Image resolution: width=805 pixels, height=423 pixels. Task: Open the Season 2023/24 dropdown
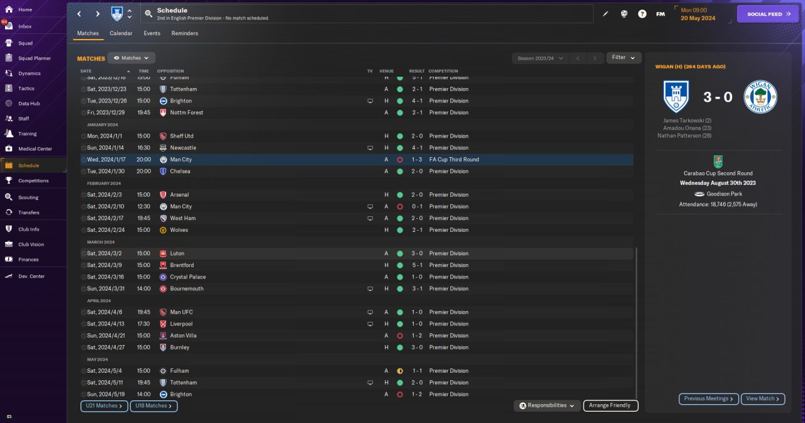coord(540,58)
